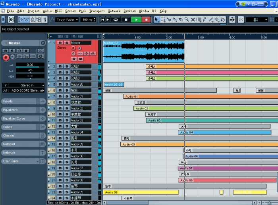Viewport: 278px width, 205px height.
Task: Stop playback in the transport
Action: 126,20
